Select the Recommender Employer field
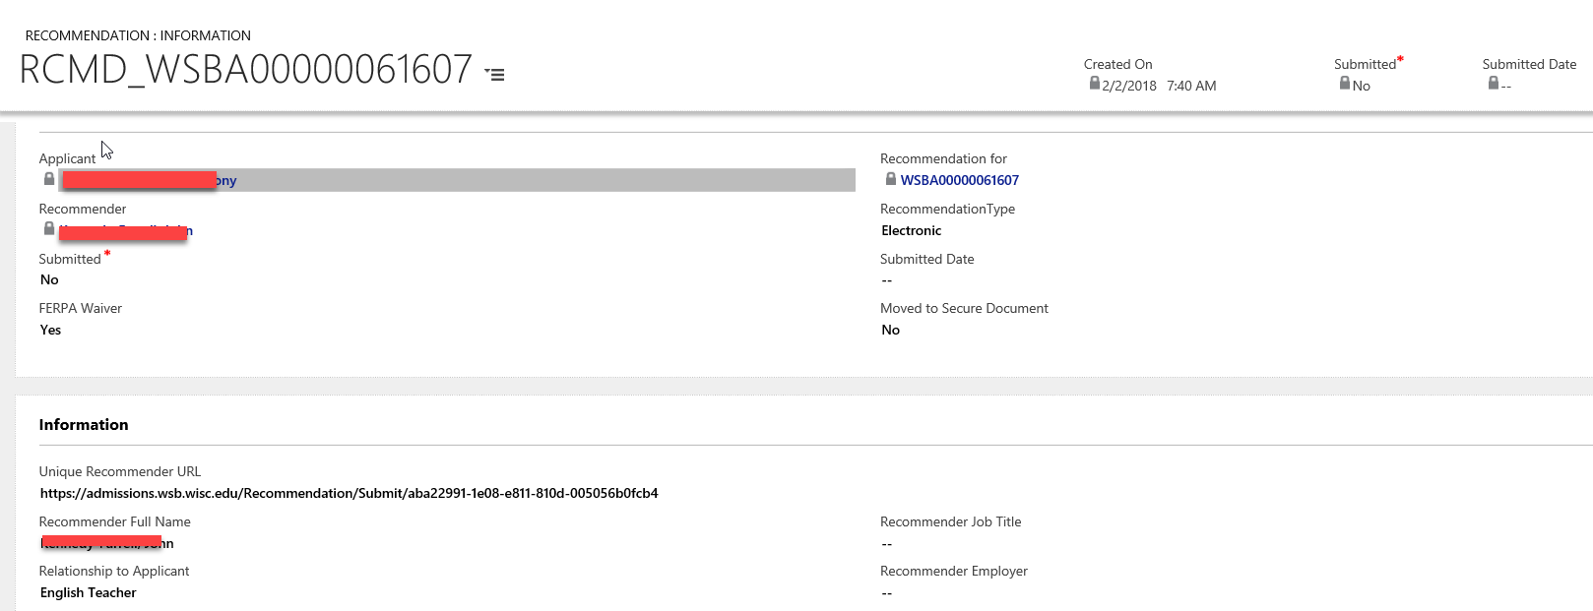 886,593
